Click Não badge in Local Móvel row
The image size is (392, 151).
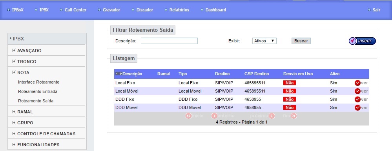pyautogui.click(x=290, y=91)
